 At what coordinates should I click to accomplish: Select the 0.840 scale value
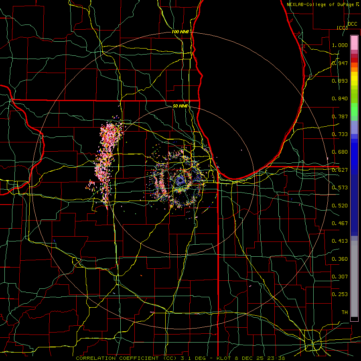(x=340, y=99)
